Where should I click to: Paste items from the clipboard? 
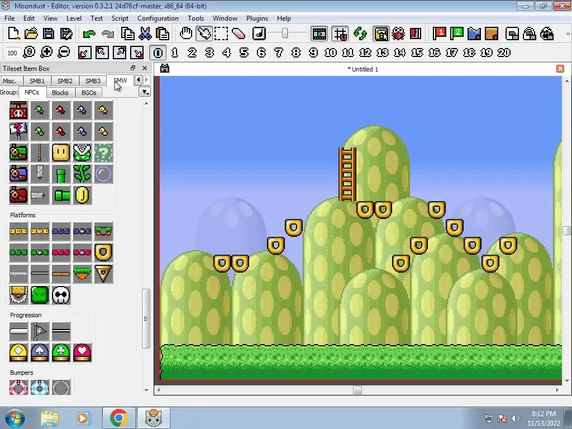(x=163, y=34)
